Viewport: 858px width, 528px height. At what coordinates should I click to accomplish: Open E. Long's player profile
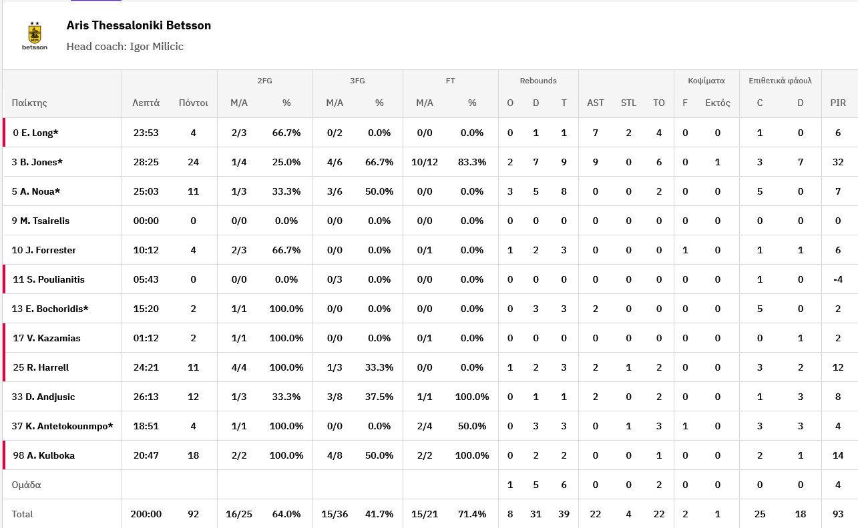click(40, 133)
